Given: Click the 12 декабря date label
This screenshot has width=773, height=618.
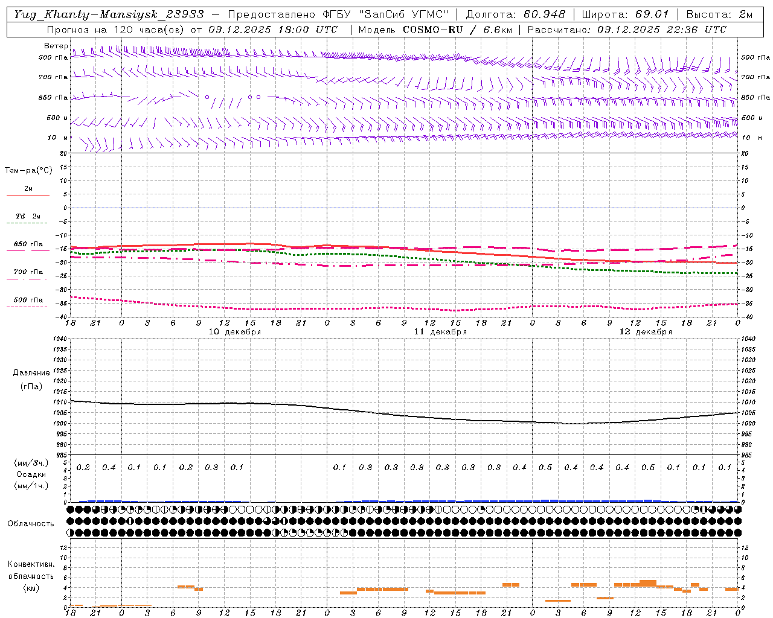Looking at the screenshot, I should (x=646, y=332).
